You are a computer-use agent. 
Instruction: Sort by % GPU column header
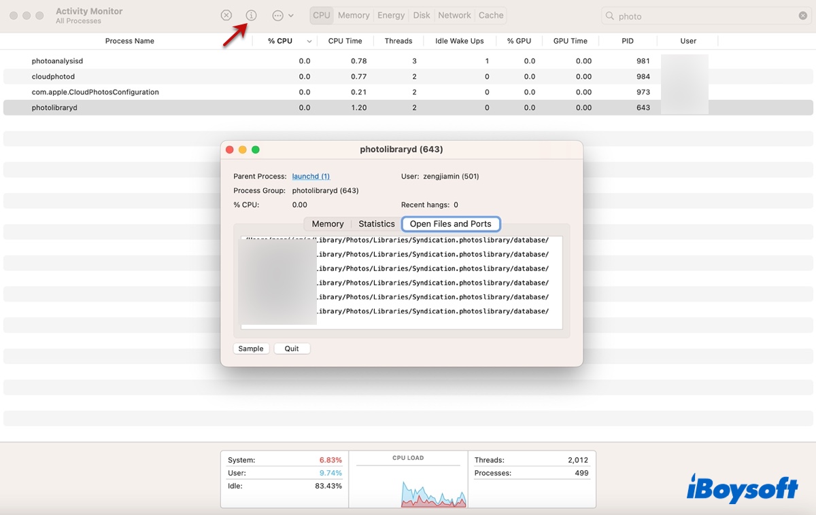point(519,41)
